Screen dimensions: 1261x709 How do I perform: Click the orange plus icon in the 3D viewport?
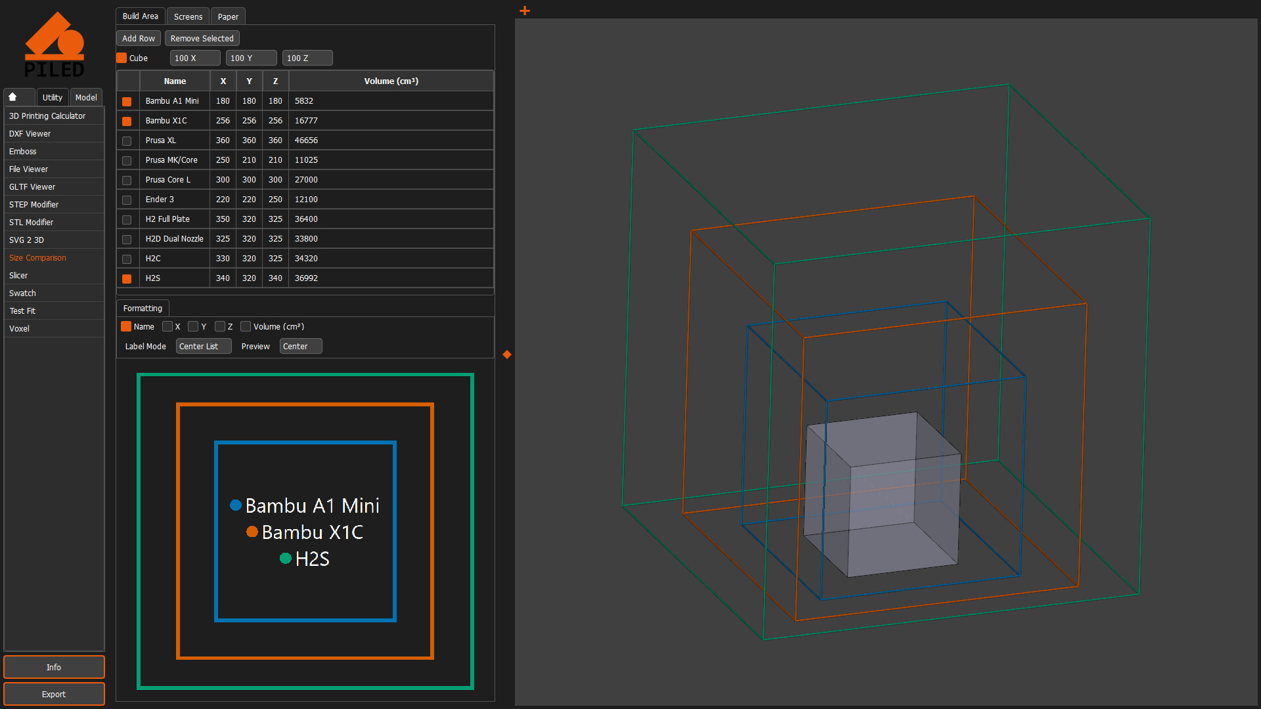[524, 11]
